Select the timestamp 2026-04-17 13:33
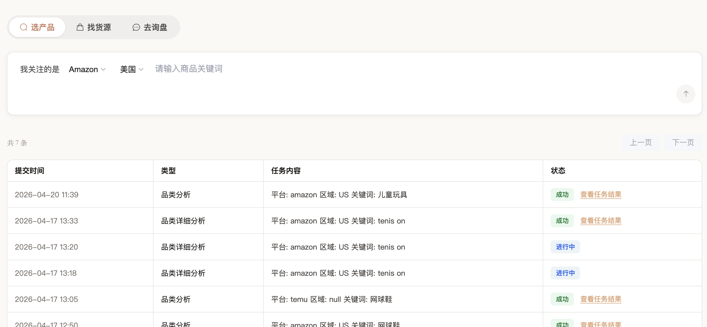Viewport: 707px width, 327px height. (46, 221)
